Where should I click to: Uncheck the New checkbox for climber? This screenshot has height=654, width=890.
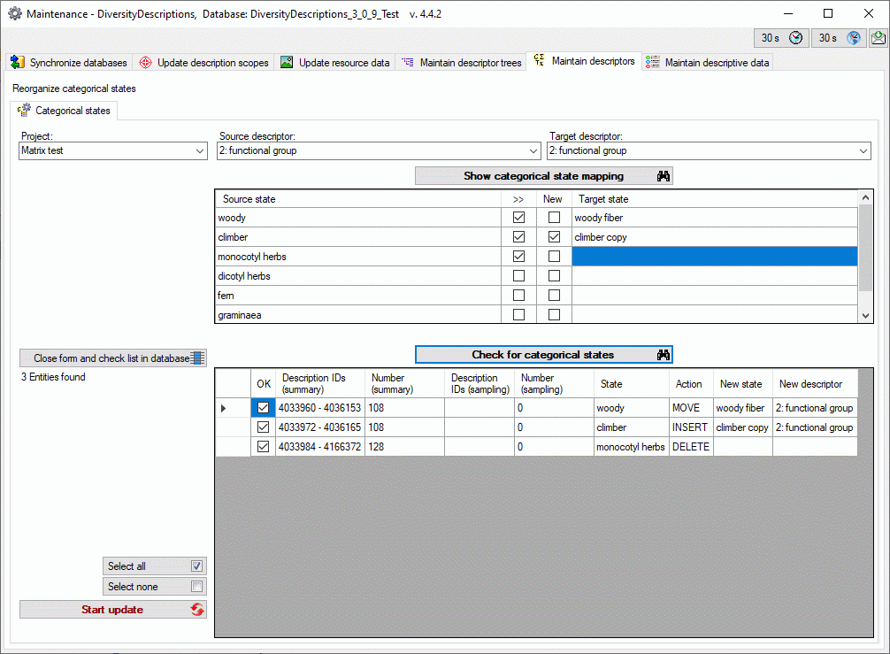coord(555,237)
